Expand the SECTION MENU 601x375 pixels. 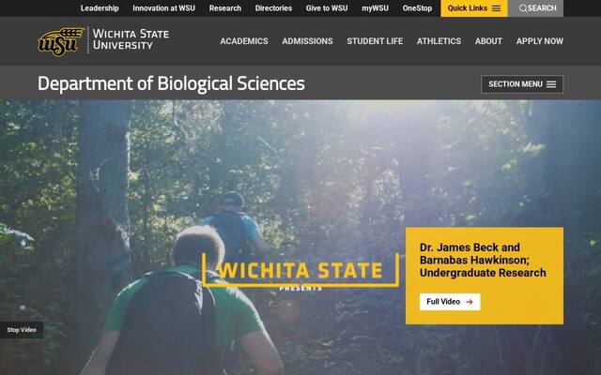point(522,84)
